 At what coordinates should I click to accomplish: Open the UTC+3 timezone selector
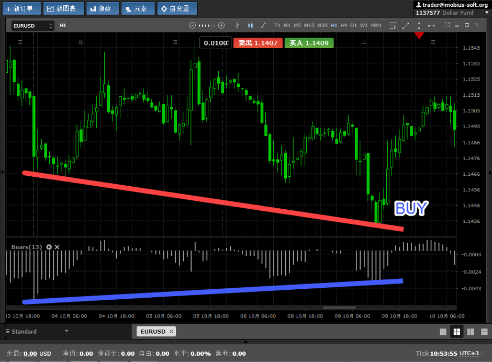coord(469,354)
